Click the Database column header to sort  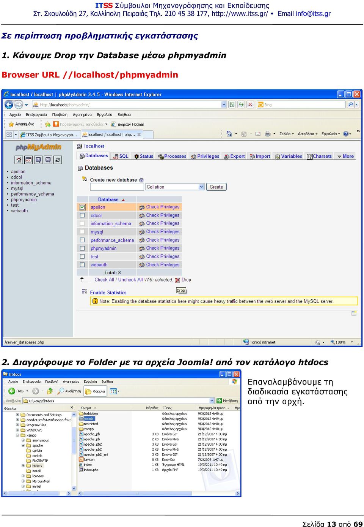coord(108,199)
